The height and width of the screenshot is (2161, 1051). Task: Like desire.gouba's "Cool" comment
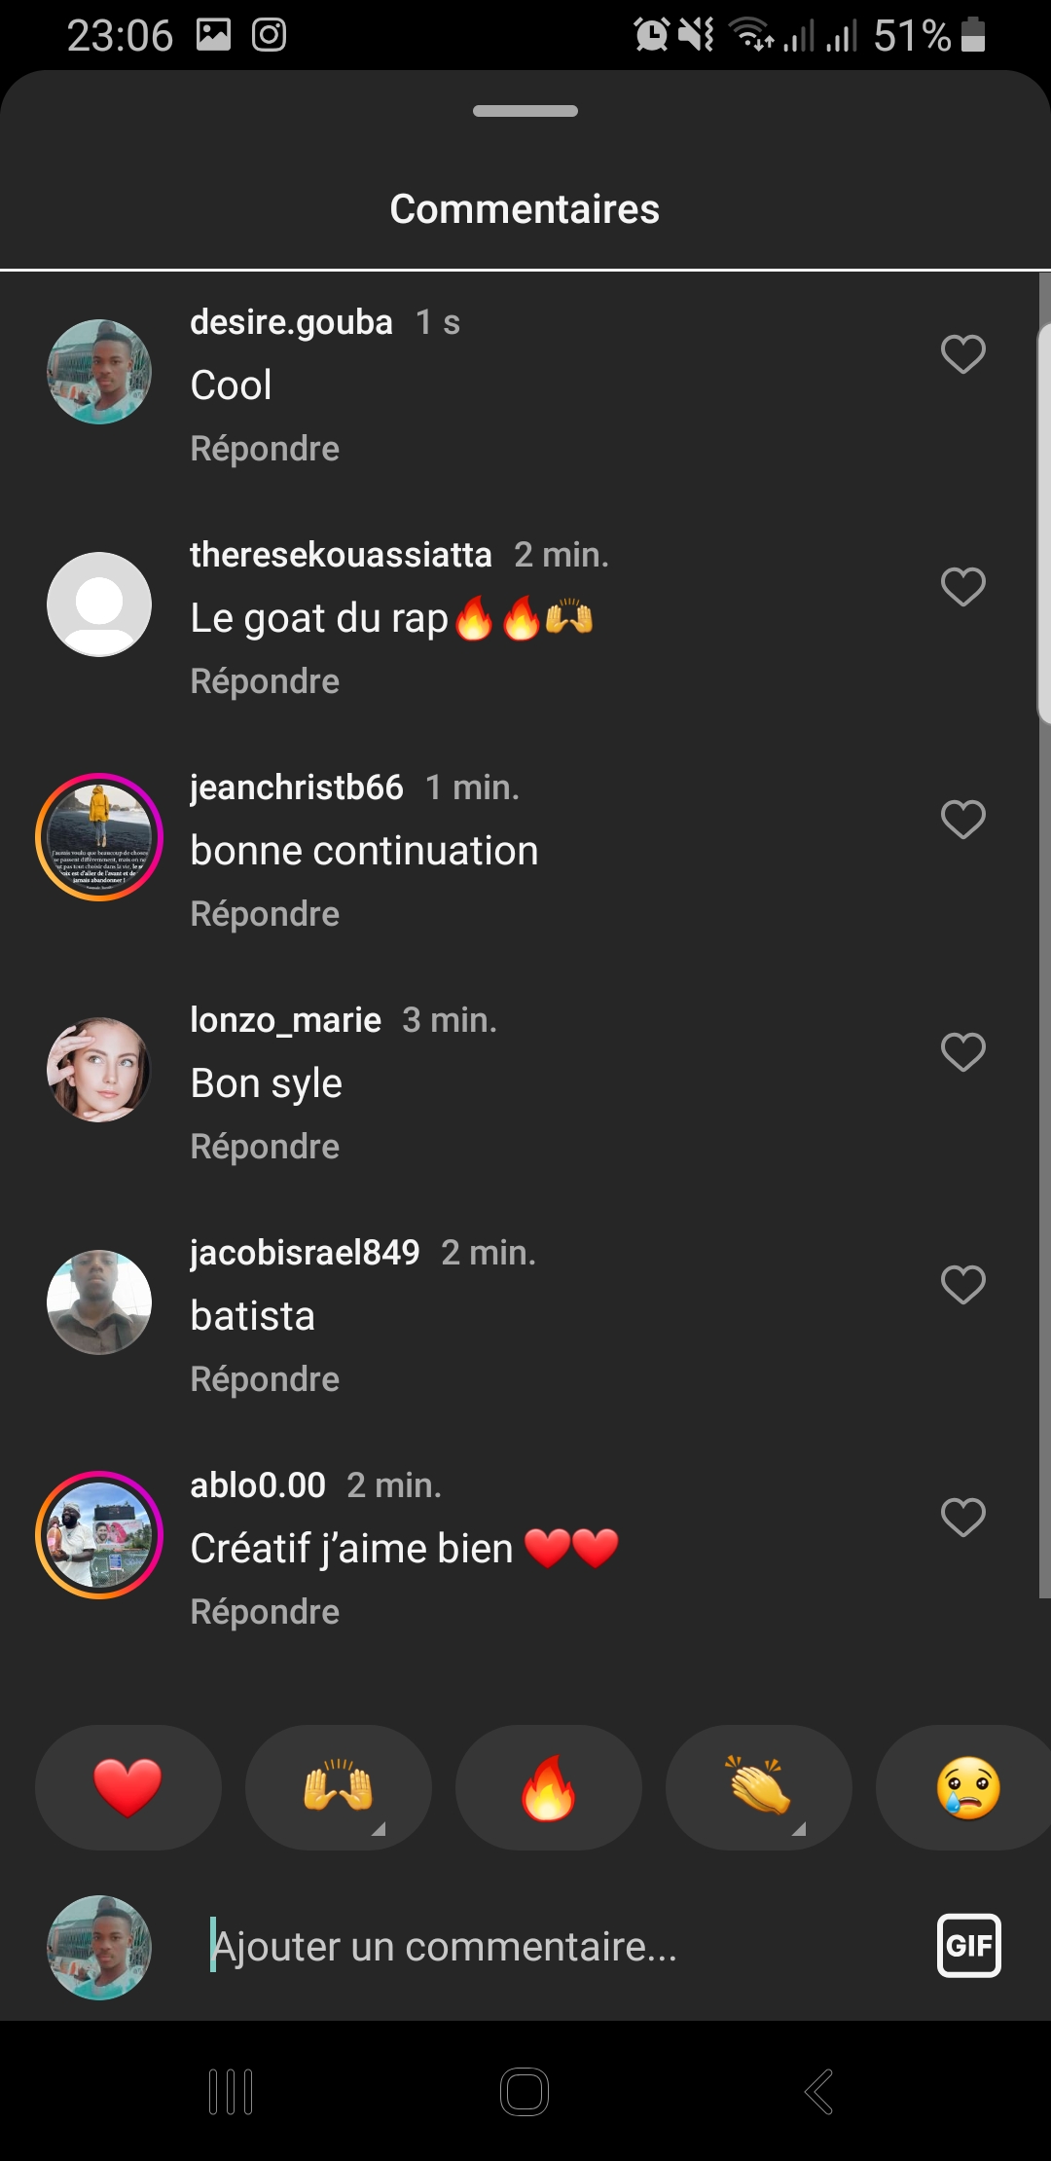(x=962, y=354)
